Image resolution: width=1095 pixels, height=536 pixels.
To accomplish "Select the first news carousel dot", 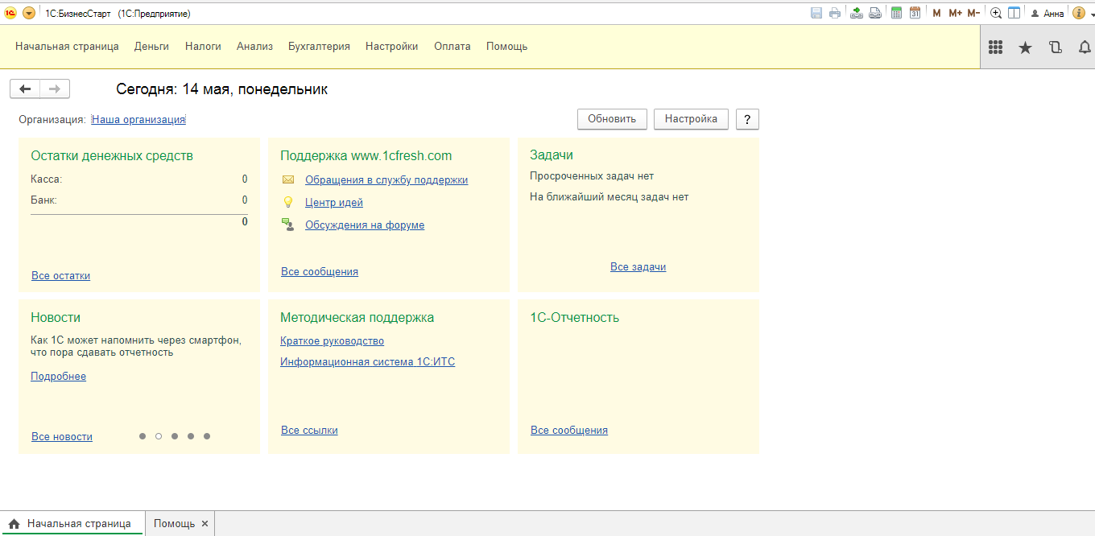I will tap(143, 436).
